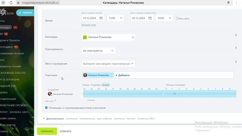
Task: Click the Цвет события option beside Дополнительно
Action: [104, 119]
